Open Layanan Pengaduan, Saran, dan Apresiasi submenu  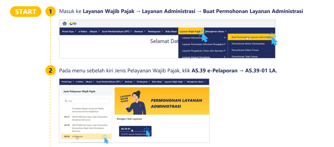pyautogui.click(x=203, y=51)
